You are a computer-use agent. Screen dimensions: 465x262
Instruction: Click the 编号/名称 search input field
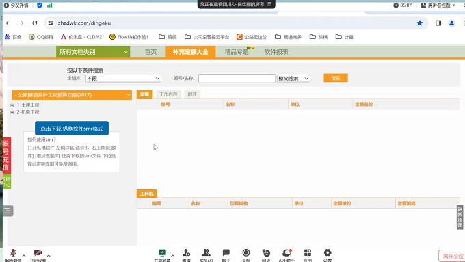[237, 79]
